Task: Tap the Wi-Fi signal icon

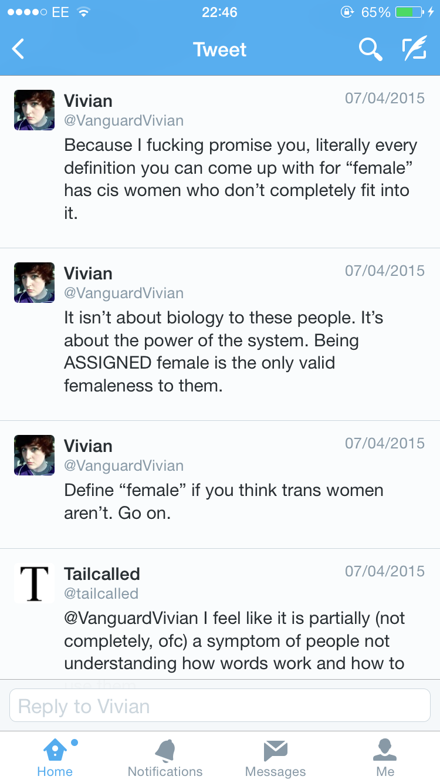Action: click(x=84, y=12)
